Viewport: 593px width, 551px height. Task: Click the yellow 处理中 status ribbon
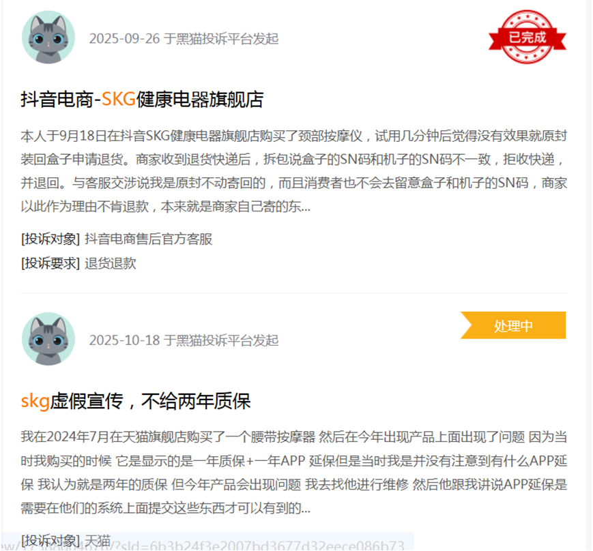pyautogui.click(x=513, y=325)
